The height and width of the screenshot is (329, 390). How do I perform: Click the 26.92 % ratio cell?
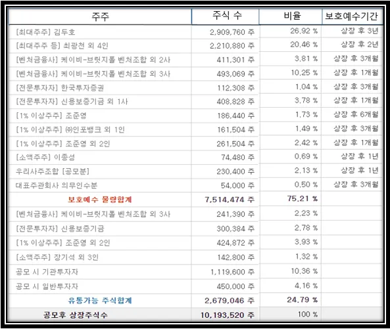304,31
